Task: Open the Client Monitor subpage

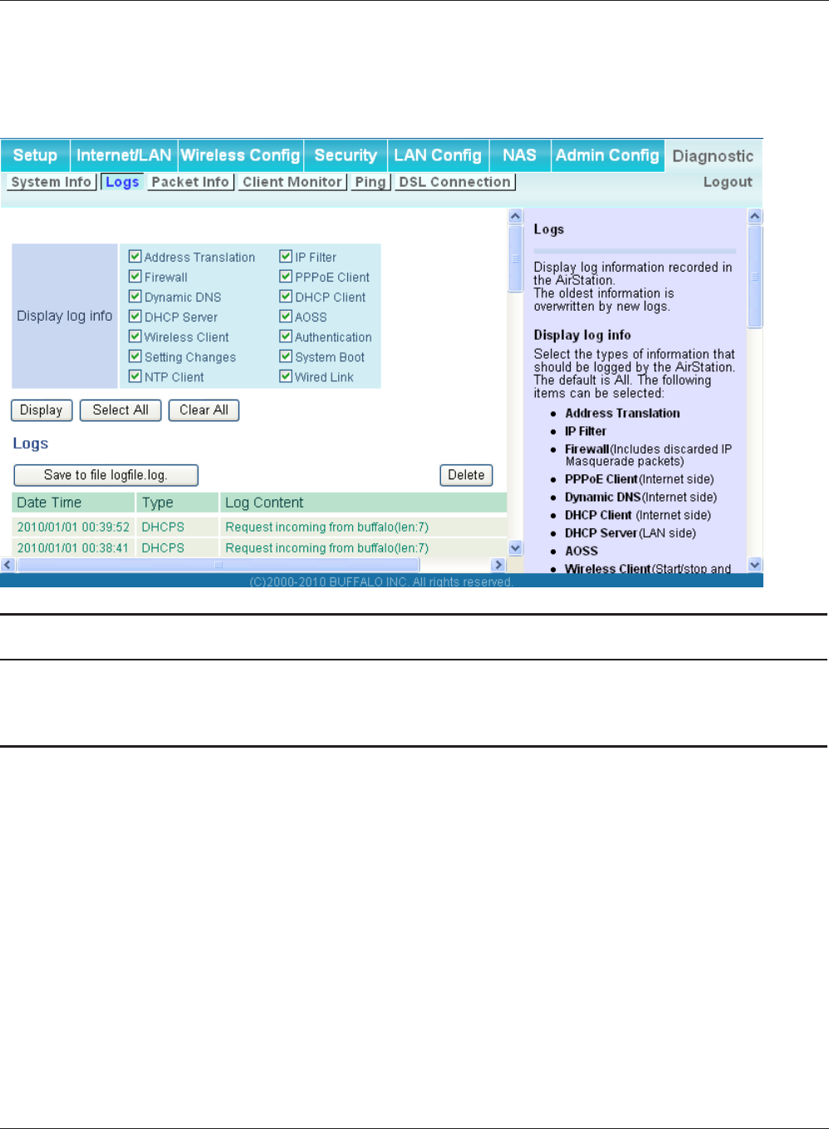Action: click(x=292, y=182)
